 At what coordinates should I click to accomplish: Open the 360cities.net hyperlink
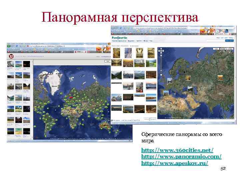177,150
